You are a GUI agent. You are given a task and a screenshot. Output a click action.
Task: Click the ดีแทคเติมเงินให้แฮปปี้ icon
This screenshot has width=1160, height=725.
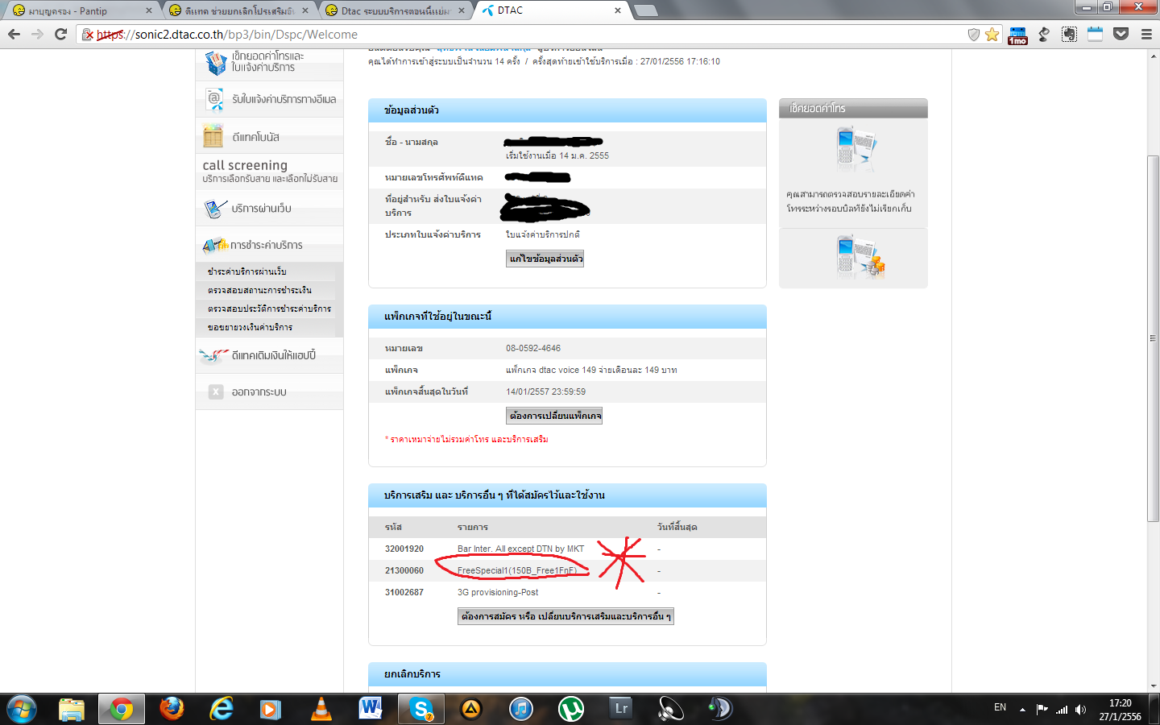tap(214, 355)
